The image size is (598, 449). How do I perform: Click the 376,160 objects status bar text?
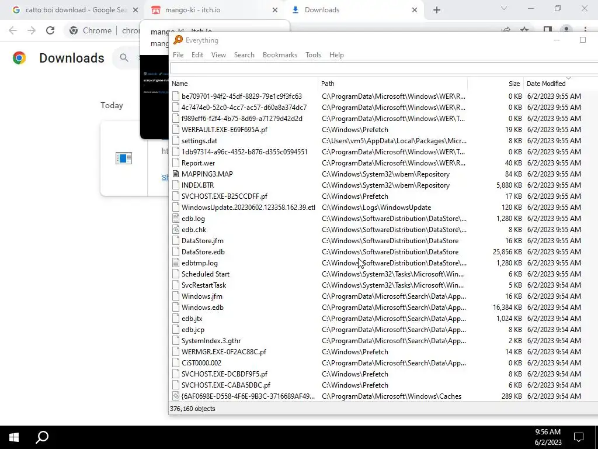(193, 409)
